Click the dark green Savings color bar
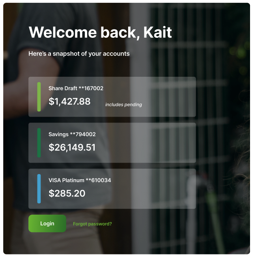 click(39, 143)
